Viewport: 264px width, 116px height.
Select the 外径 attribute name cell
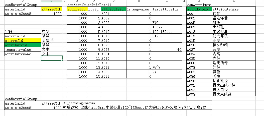point(234,67)
